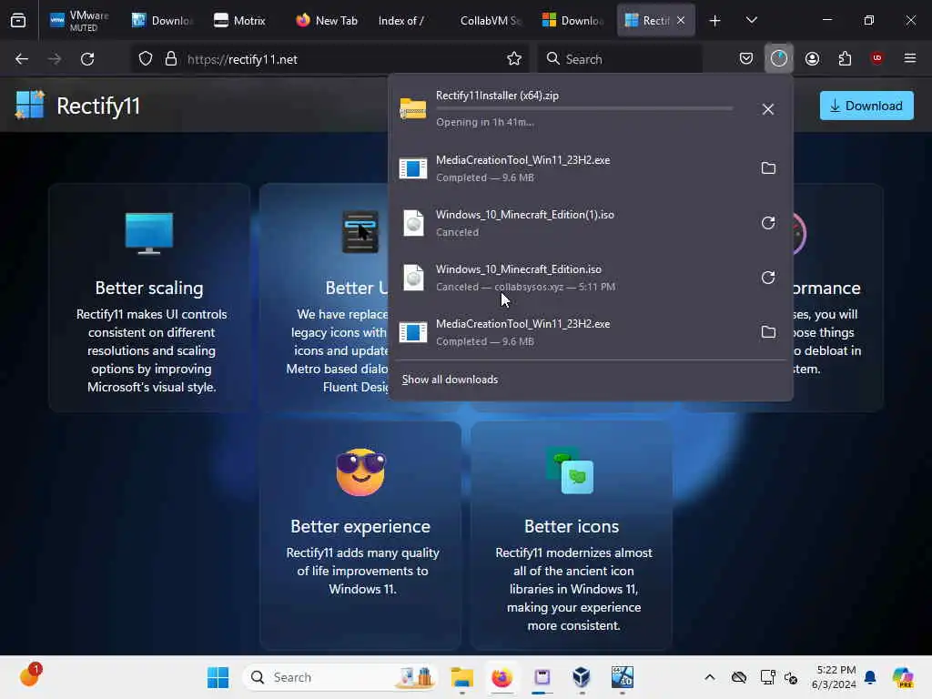
Task: Open the Copilot preview icon in taskbar
Action: coord(902,677)
